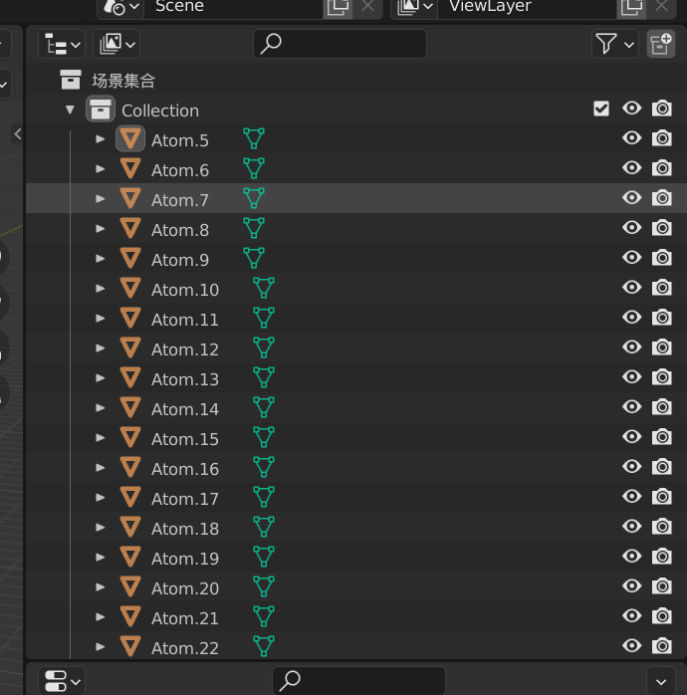Screen dimensions: 687x695
Task: Expand Atom.14 children
Action: click(x=101, y=408)
